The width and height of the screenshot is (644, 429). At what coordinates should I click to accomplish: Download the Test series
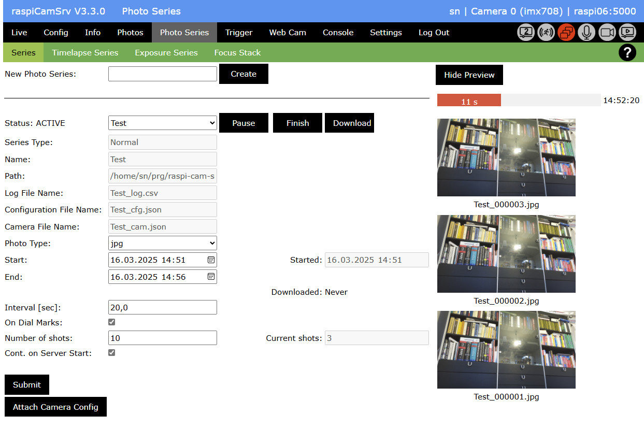(350, 123)
